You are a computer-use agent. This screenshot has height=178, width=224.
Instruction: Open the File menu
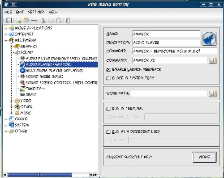8,12
